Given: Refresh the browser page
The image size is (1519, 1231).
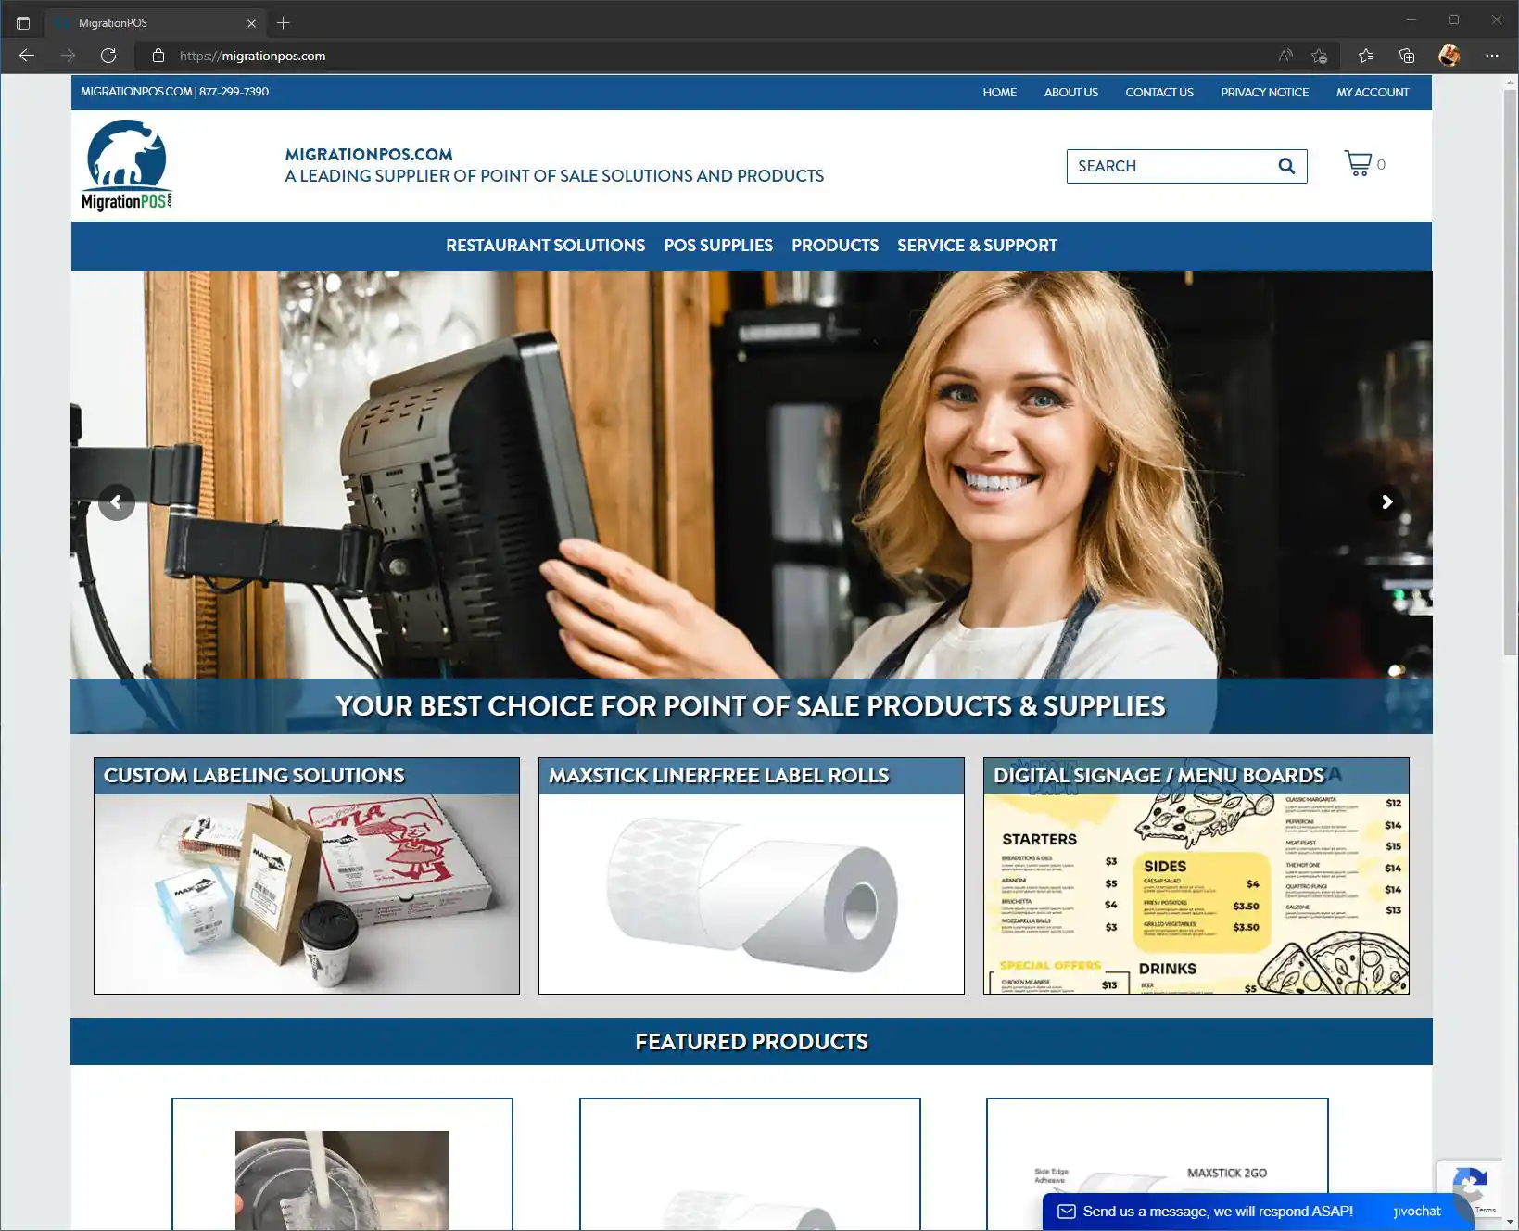Looking at the screenshot, I should (x=108, y=56).
